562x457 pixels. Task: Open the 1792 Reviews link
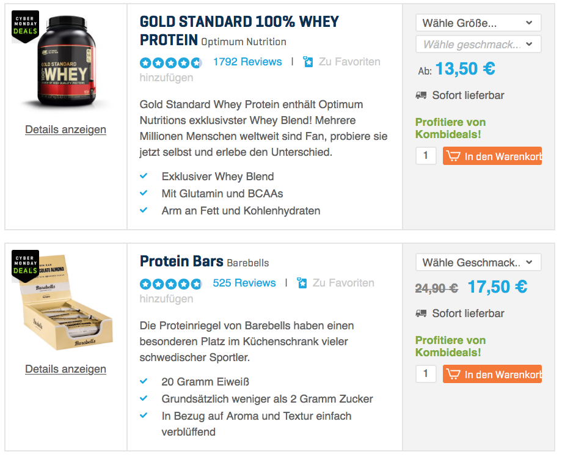pos(247,62)
